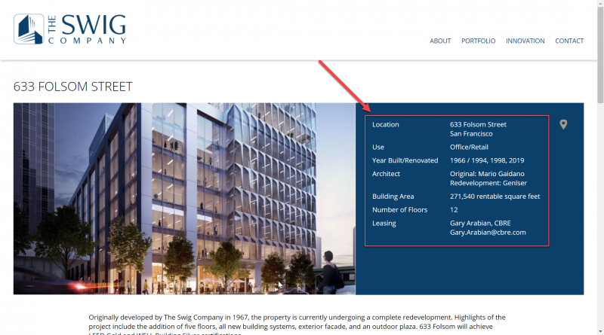This screenshot has width=604, height=335.
Task: Click the 633 FOLSOM STREET heading
Action: [72, 87]
